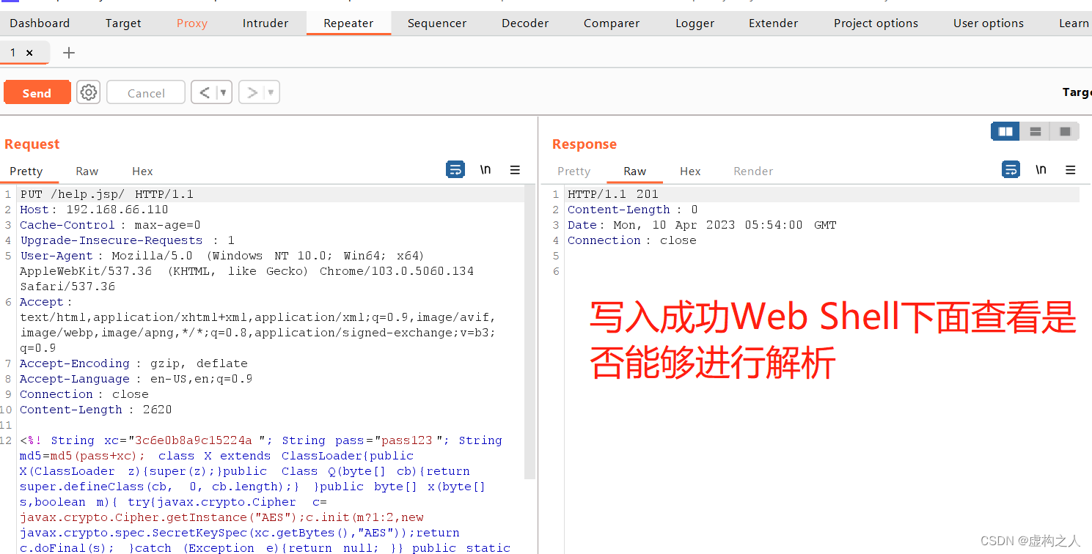
Task: Open User options tab
Action: [988, 23]
